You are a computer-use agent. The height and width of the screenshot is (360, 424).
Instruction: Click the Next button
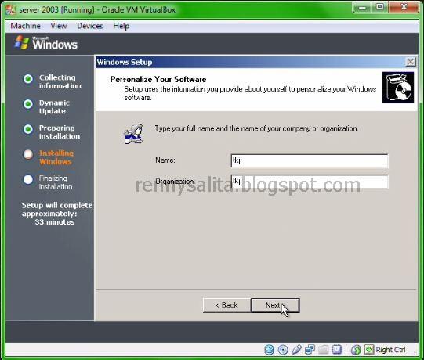tap(275, 305)
